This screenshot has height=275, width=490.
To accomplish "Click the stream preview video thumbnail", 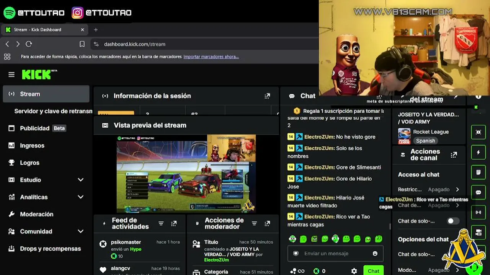I will coord(186,173).
